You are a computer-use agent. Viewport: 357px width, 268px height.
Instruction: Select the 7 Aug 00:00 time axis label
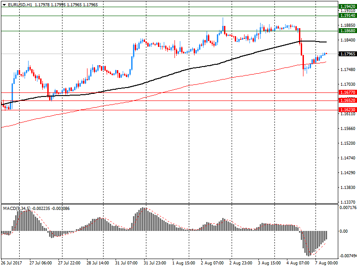pos(326,263)
